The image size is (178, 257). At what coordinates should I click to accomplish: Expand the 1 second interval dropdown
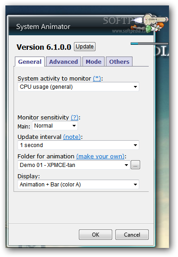point(78,145)
